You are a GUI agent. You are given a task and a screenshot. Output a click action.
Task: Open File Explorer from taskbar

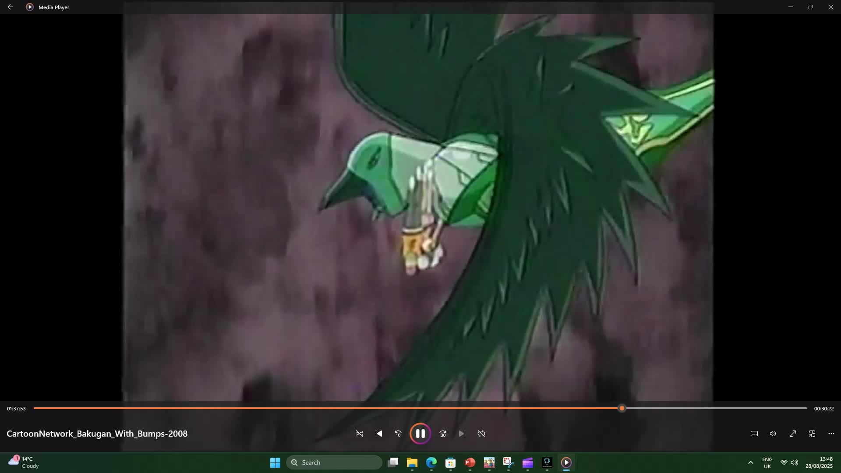tap(412, 462)
